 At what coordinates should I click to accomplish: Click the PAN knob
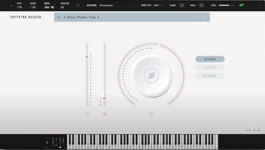(x=201, y=5)
